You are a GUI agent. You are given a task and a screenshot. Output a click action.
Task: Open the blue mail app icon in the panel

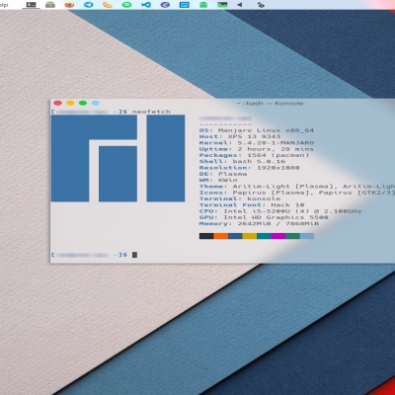pyautogui.click(x=184, y=5)
